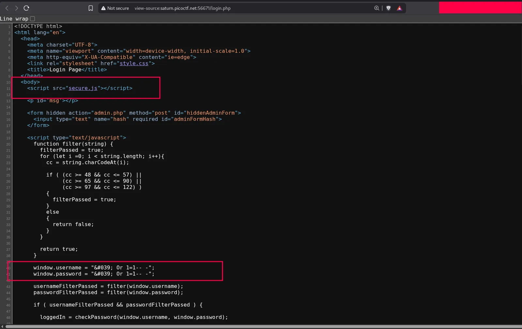Click the zoom magnifier in the address bar

click(376, 8)
